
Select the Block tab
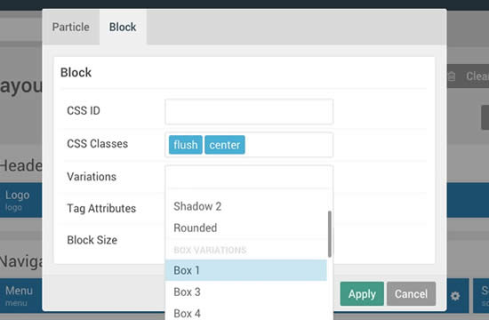click(x=123, y=28)
